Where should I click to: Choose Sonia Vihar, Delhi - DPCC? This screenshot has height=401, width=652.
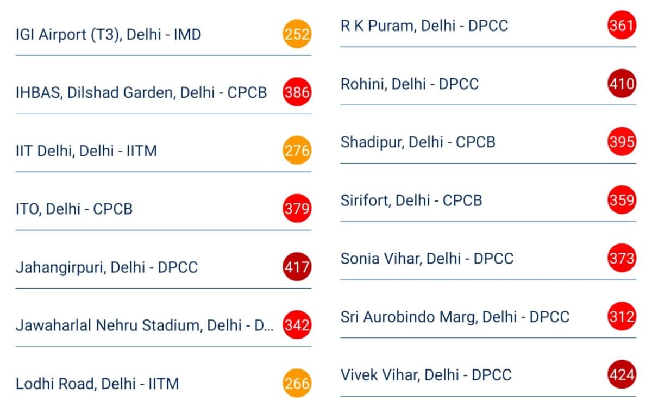click(x=427, y=259)
